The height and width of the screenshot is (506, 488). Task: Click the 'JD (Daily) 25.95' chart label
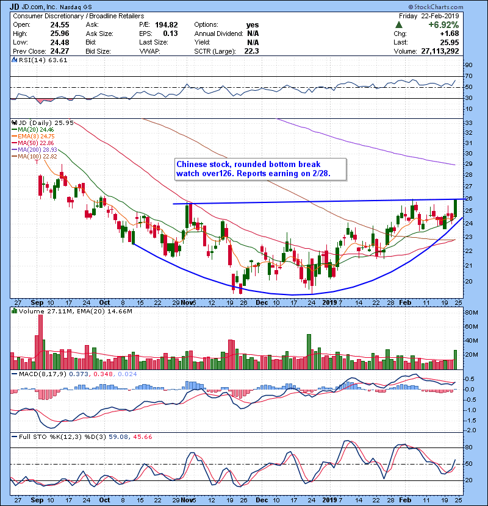46,123
